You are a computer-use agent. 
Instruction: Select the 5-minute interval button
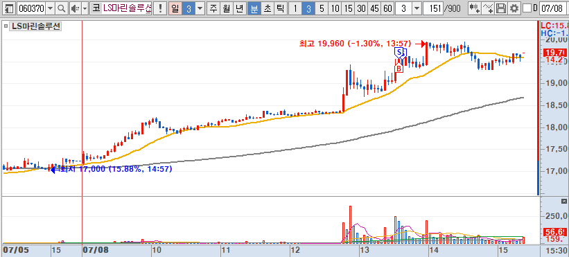322,8
